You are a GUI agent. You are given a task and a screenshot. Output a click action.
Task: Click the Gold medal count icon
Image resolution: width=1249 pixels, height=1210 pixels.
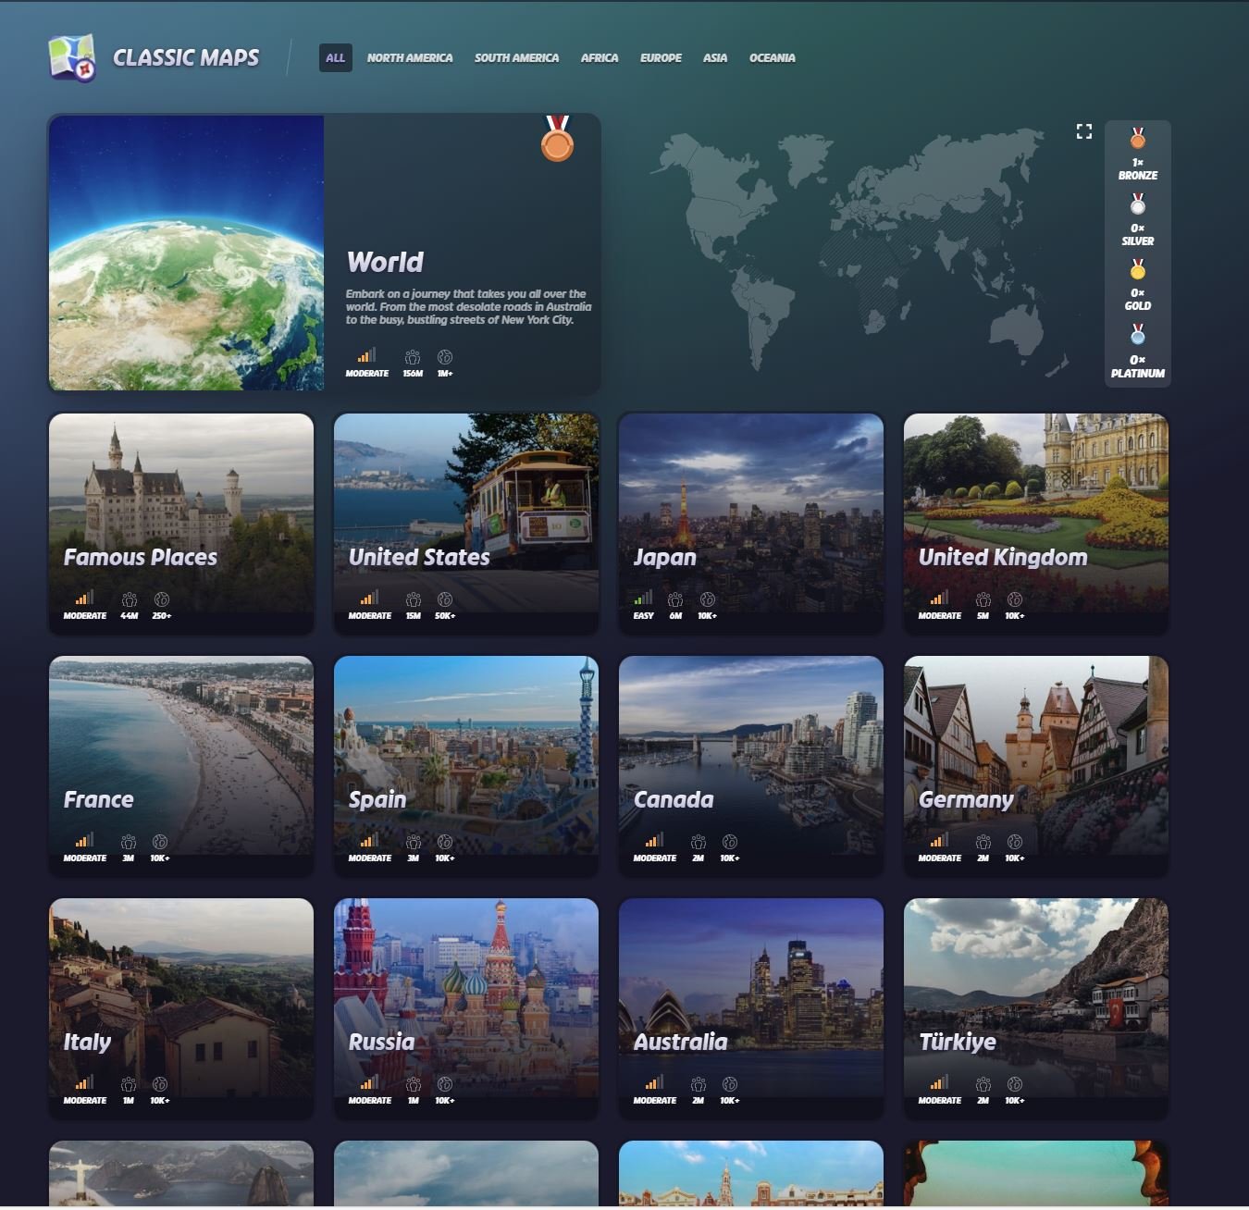point(1137,270)
